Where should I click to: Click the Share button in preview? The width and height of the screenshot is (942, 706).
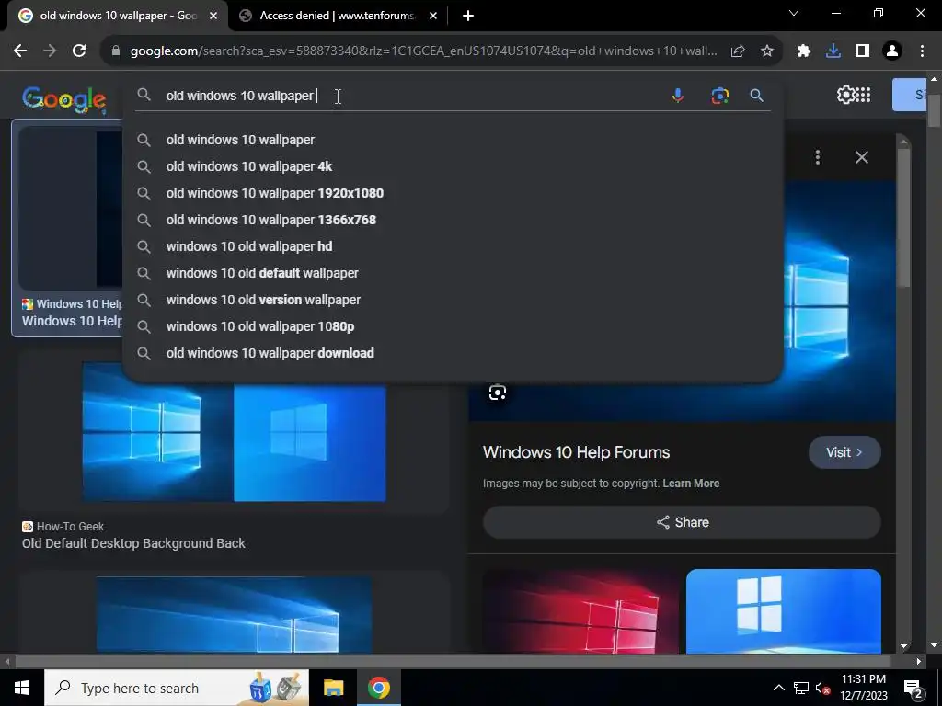click(682, 522)
